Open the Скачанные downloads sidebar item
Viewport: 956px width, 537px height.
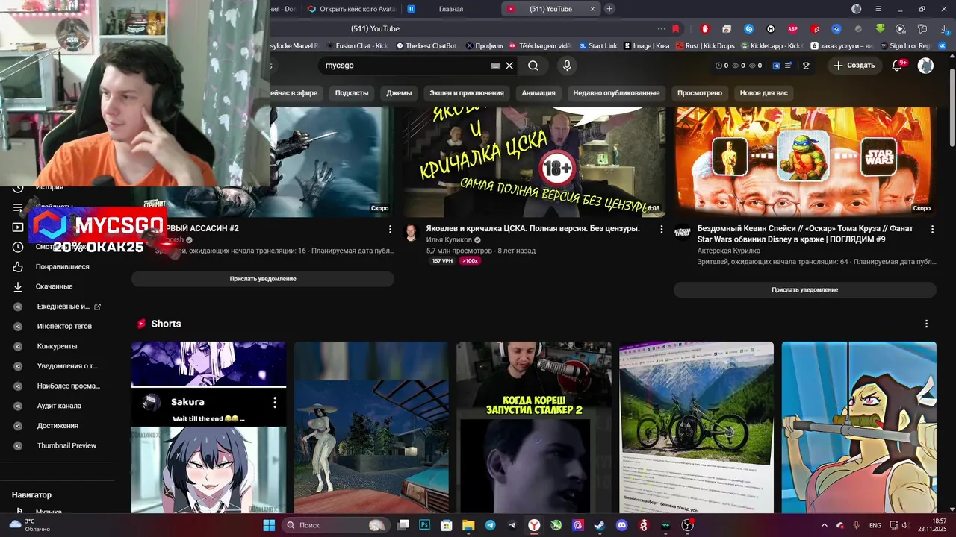(54, 286)
